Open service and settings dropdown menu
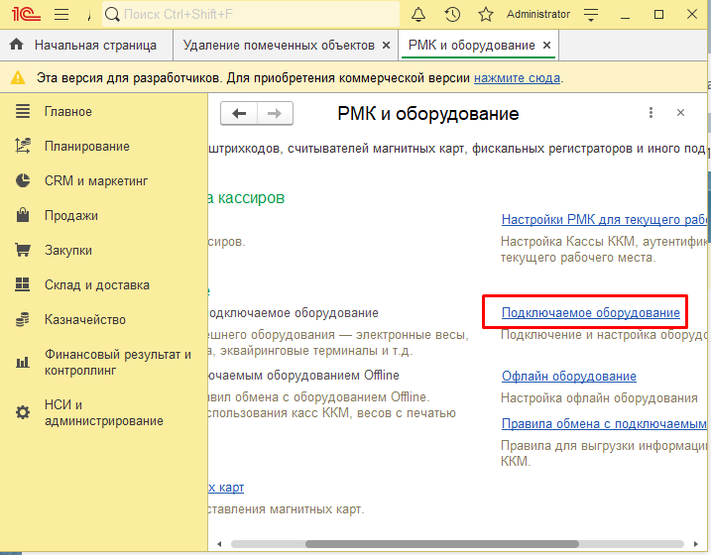711x555 pixels. pyautogui.click(x=591, y=14)
